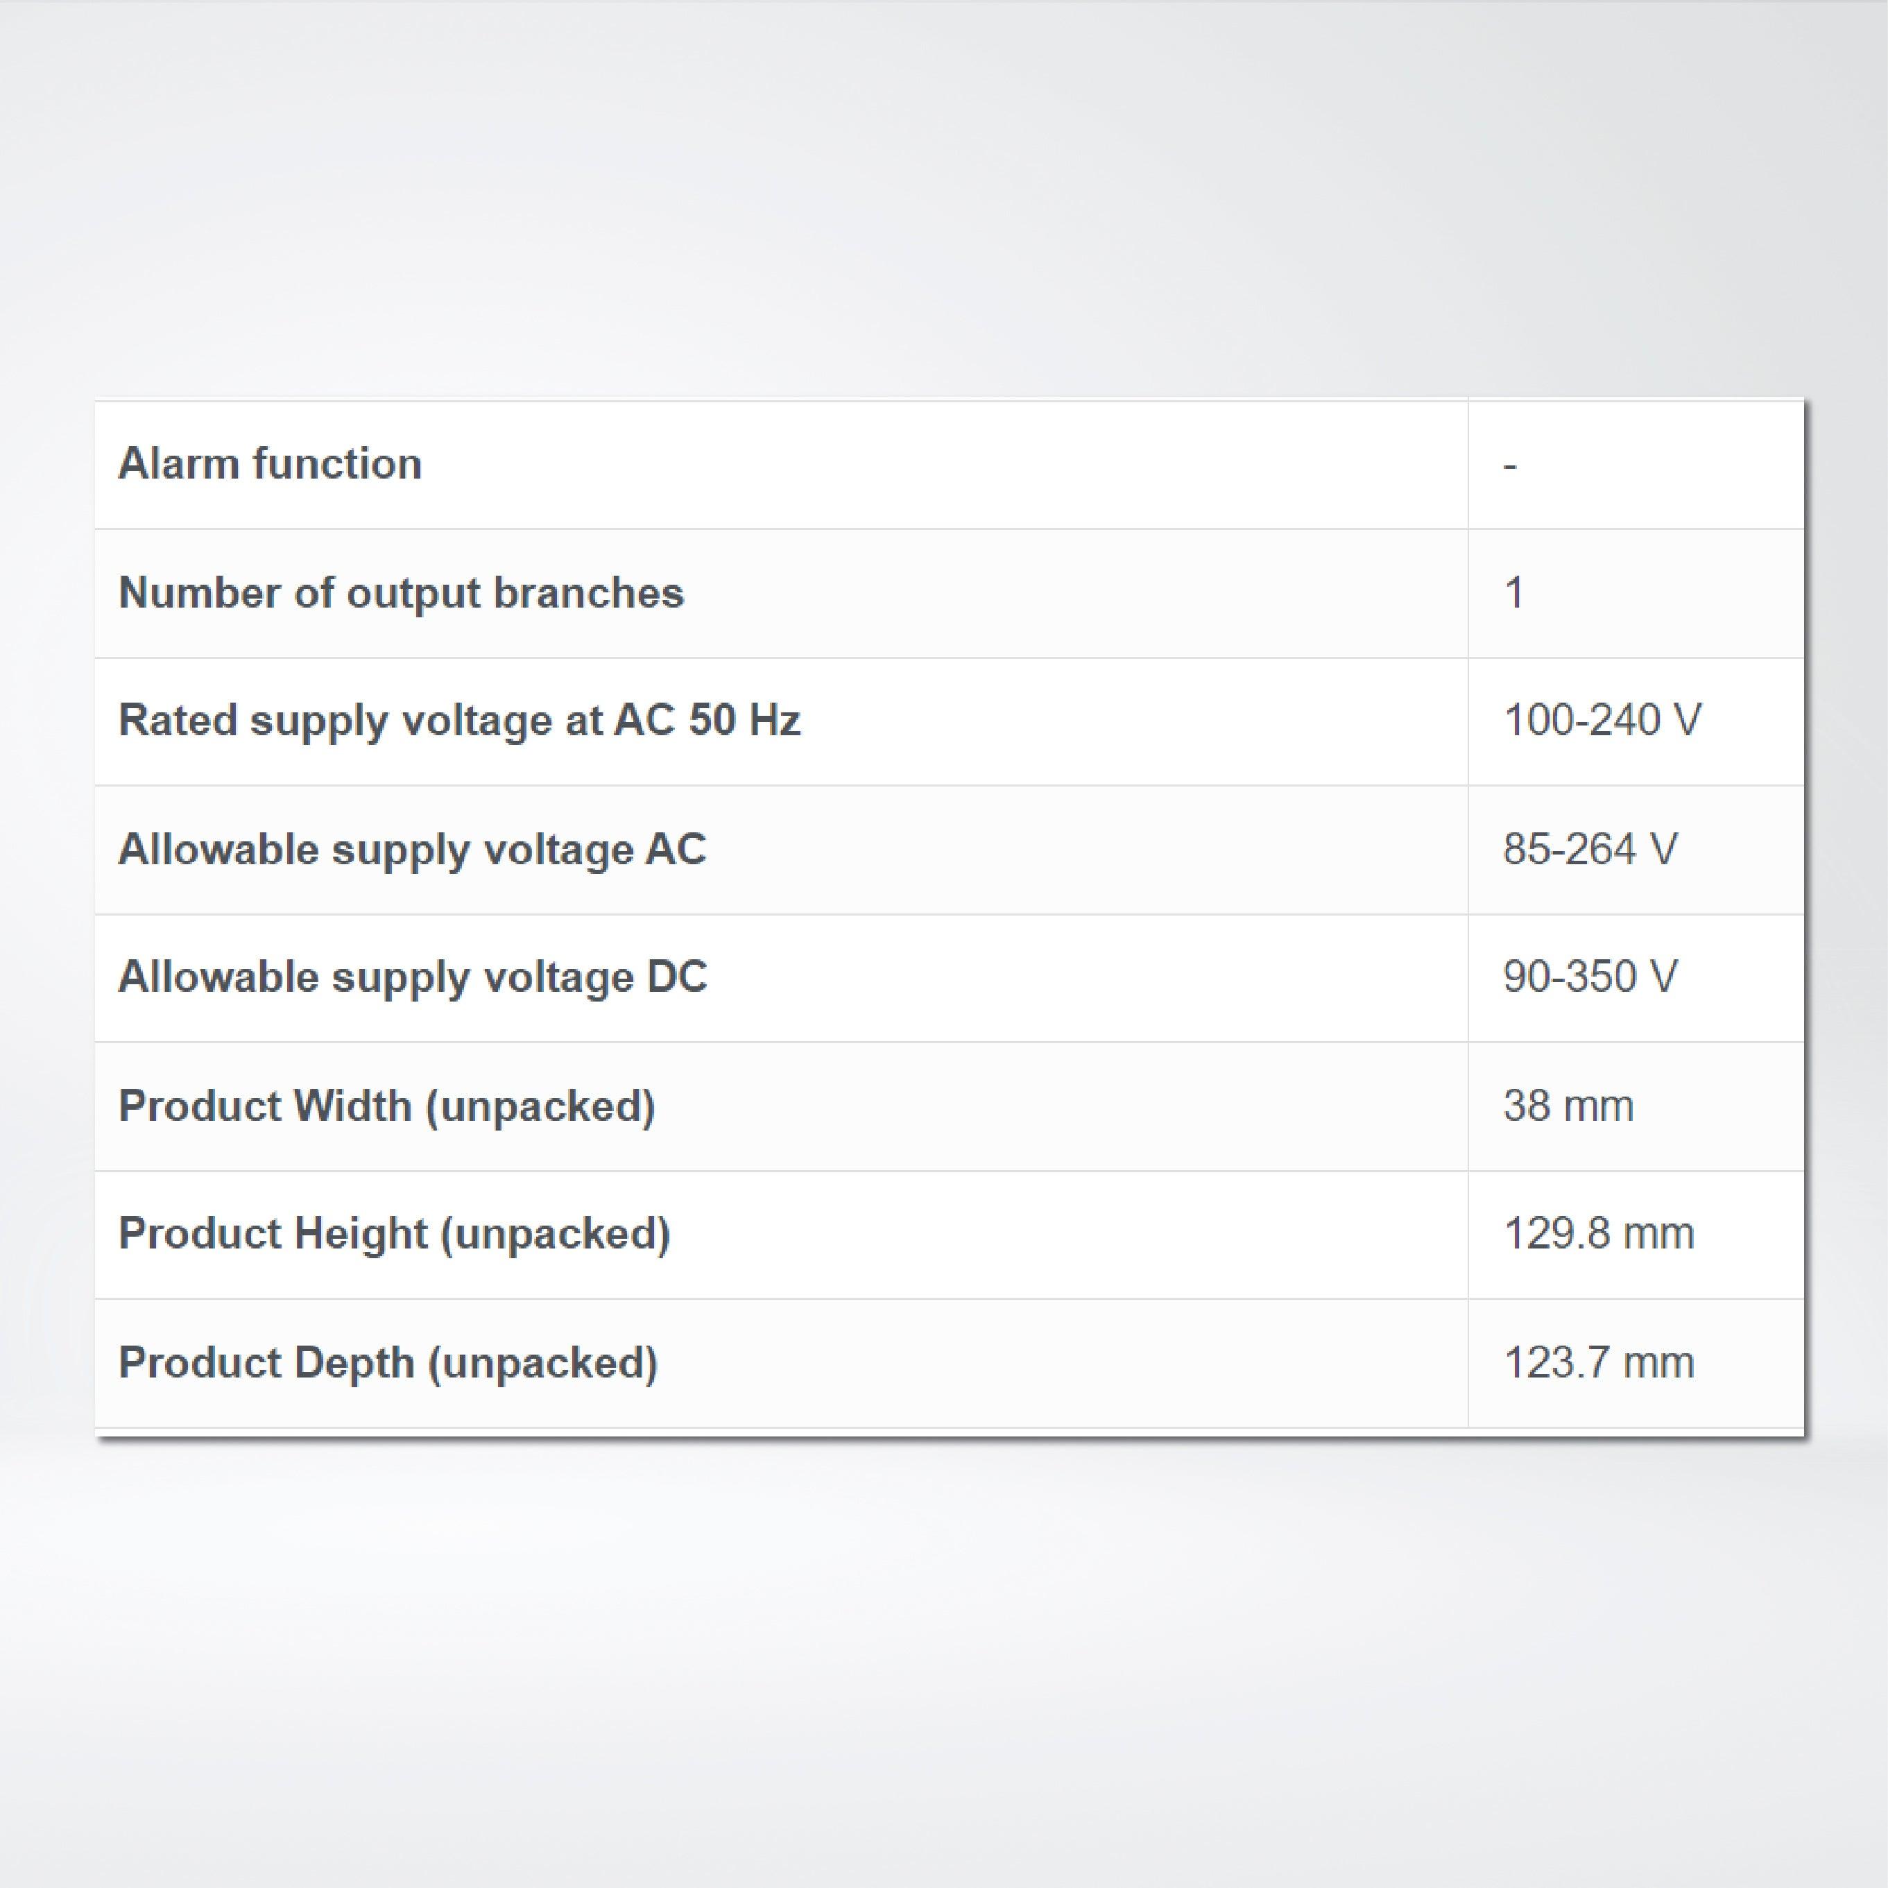Select the '90-350 V' value
The height and width of the screenshot is (1888, 1888).
[x=1590, y=976]
